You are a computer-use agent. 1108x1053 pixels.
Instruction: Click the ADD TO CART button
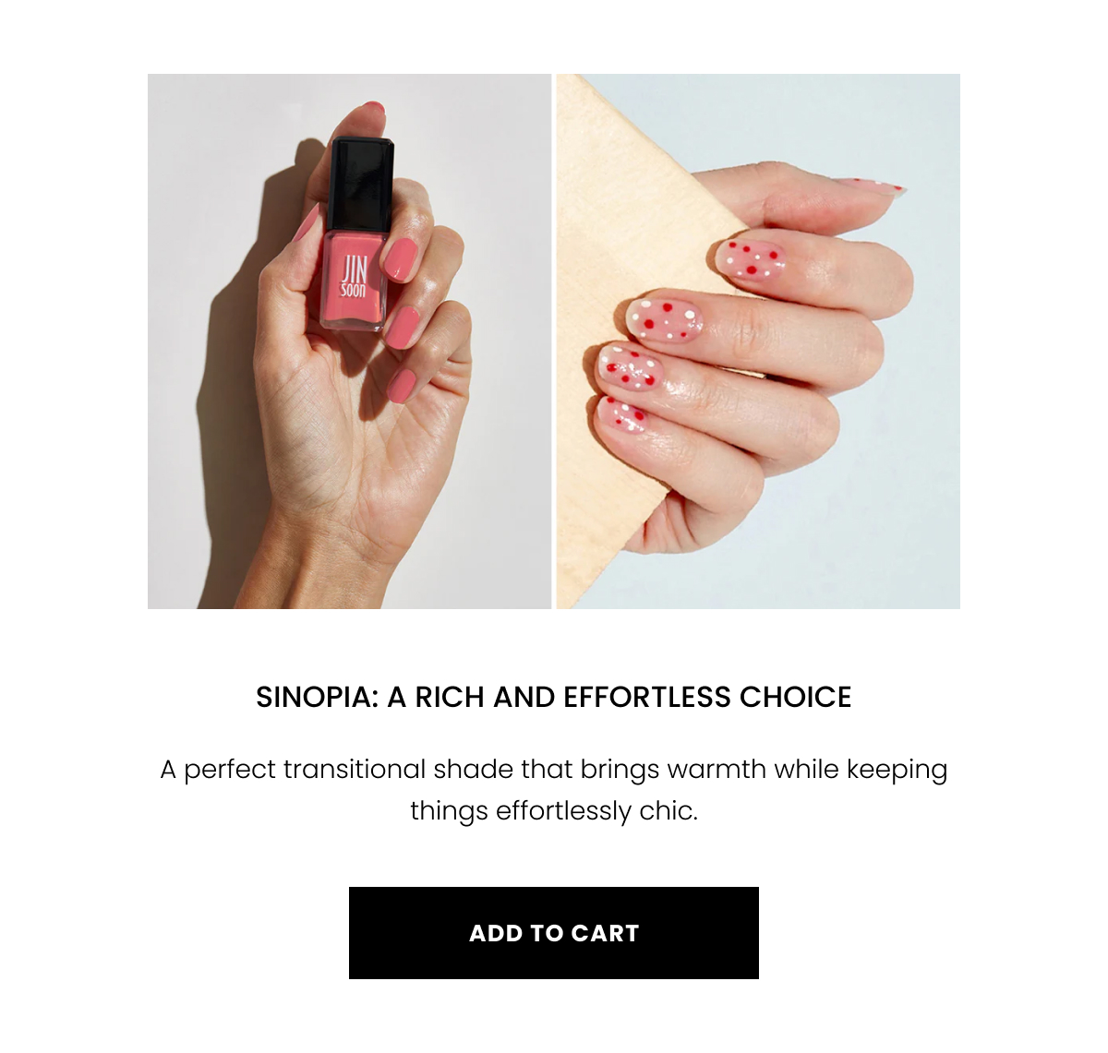pyautogui.click(x=554, y=933)
